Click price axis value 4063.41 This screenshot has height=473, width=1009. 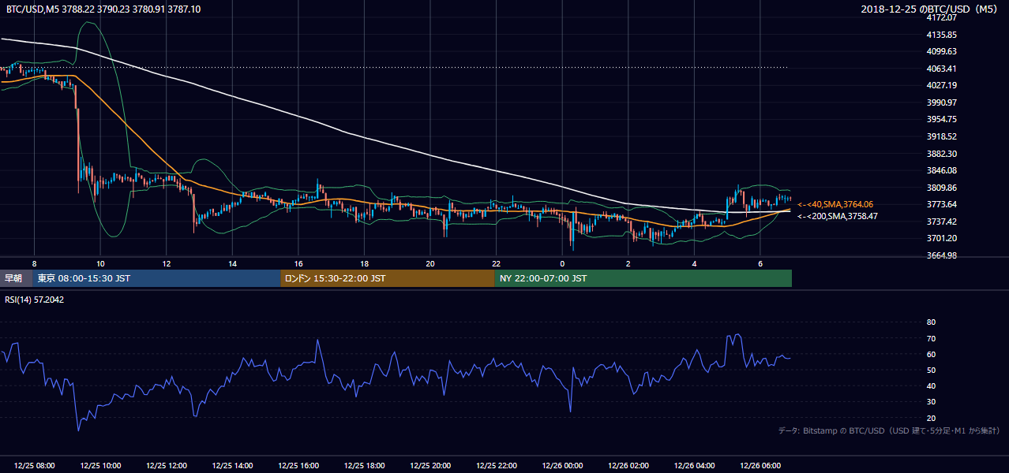[x=941, y=69]
